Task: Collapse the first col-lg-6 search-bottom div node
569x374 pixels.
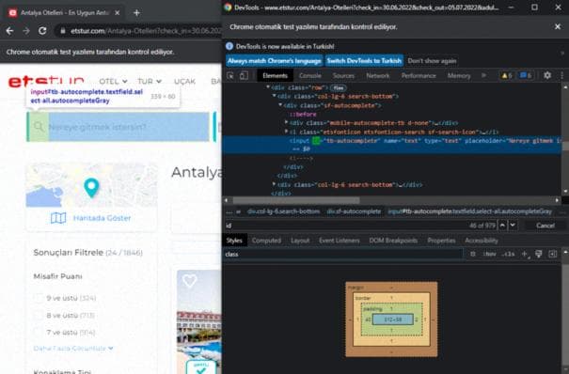Action: 274,96
